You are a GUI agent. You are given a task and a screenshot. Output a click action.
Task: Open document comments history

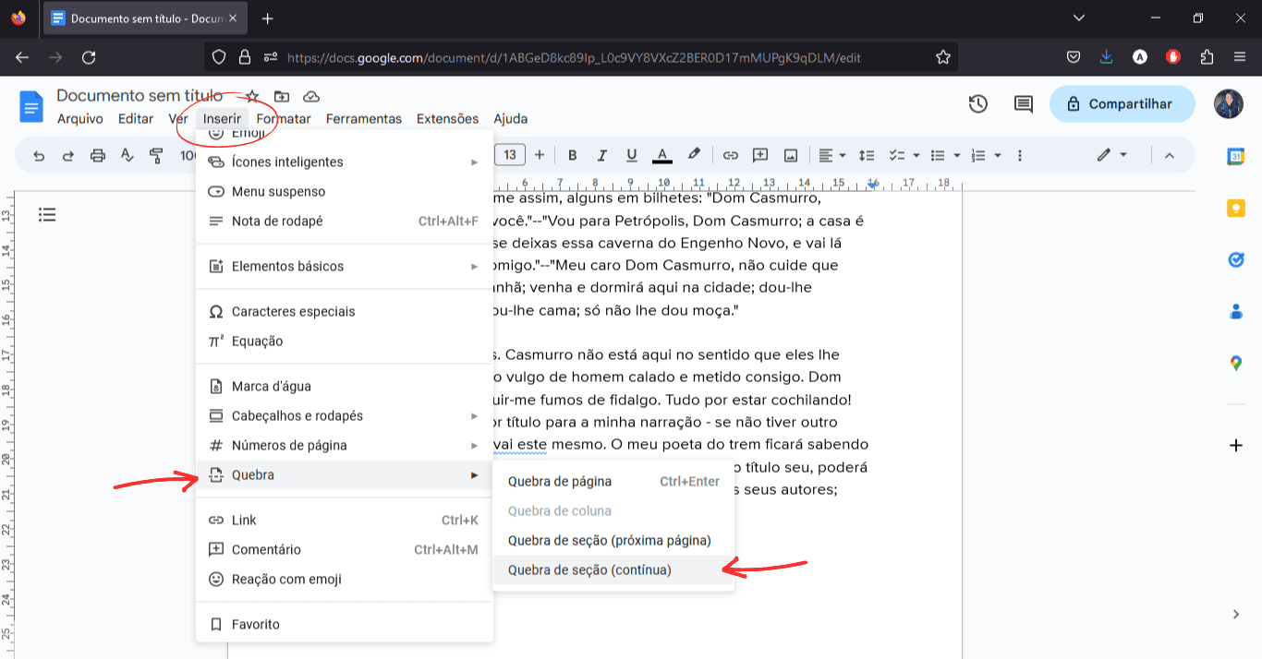pyautogui.click(x=1022, y=104)
